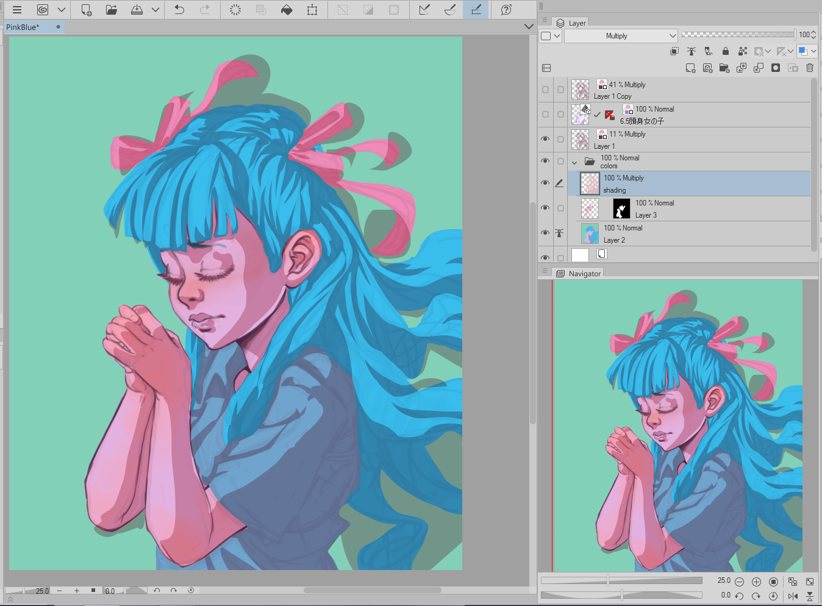Screen dimensions: 822x606
Task: Undo the last action
Action: click(x=179, y=10)
